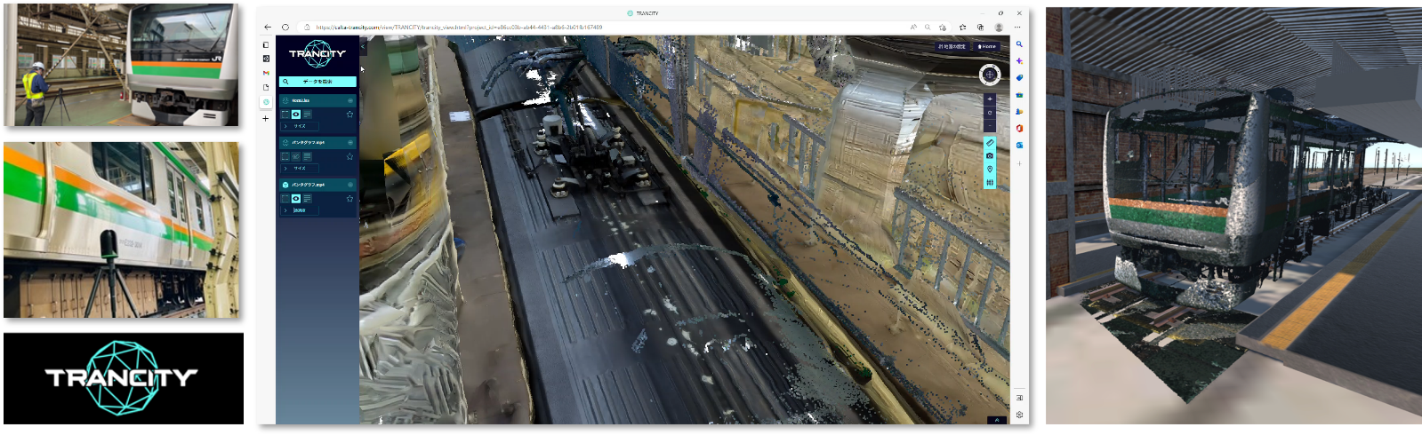Viewport: 1422px width, 435px height.
Task: Customize Edge sidebar with plus icon
Action: 1019,163
